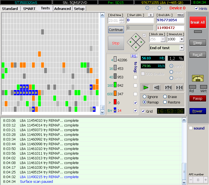Click the End LBA input field

(x=170, y=20)
